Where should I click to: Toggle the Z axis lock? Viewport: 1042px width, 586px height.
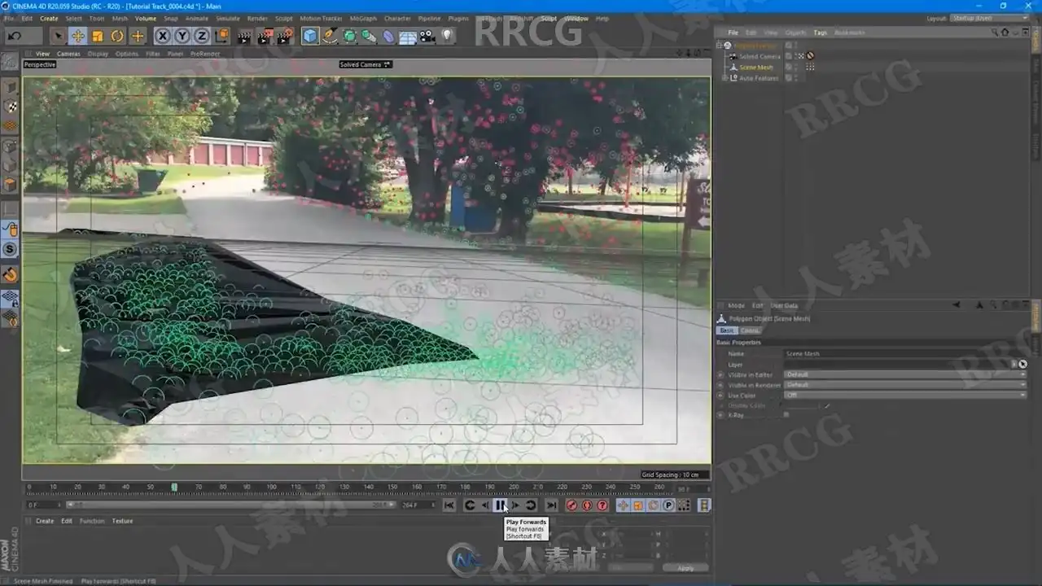point(201,36)
